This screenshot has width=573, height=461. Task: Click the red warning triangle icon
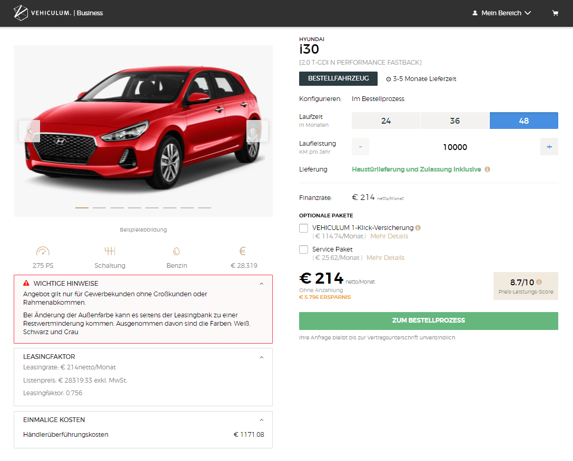click(x=26, y=283)
